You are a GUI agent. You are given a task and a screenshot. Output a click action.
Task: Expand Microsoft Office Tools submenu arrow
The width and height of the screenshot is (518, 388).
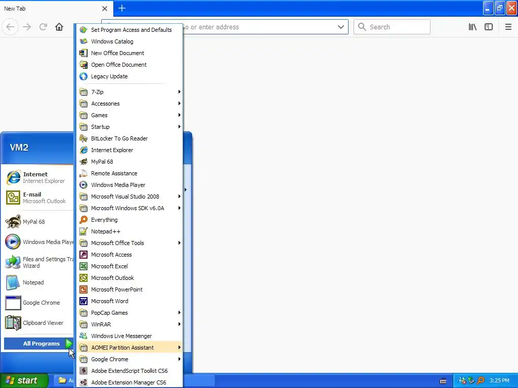click(180, 243)
